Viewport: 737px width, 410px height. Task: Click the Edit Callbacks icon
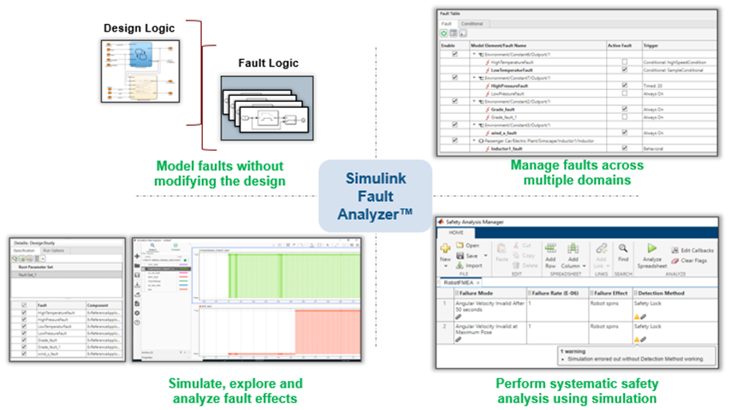point(675,250)
